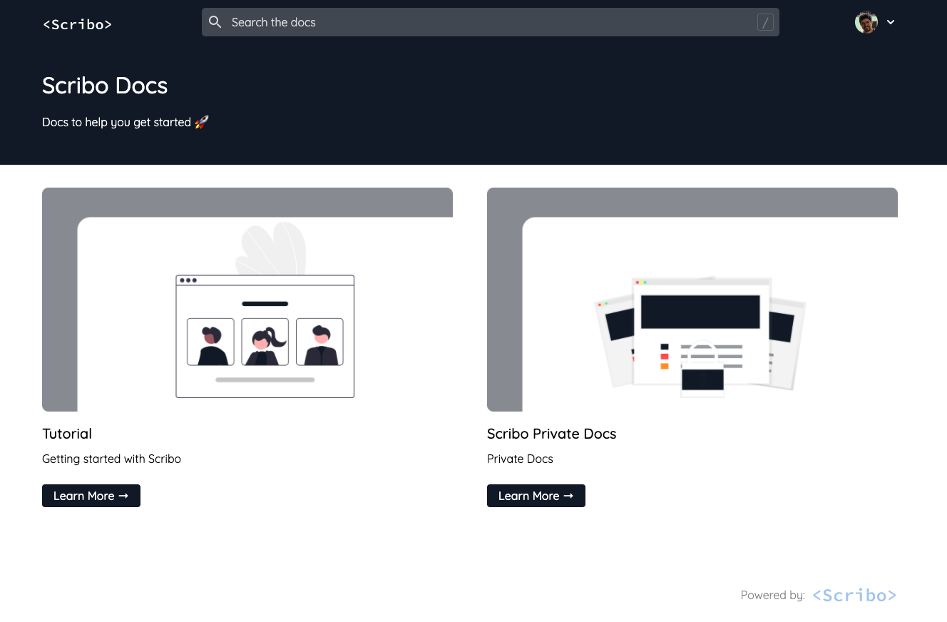The width and height of the screenshot is (947, 622).
Task: Click the arrow icon on Private Docs Learn More
Action: pos(568,496)
